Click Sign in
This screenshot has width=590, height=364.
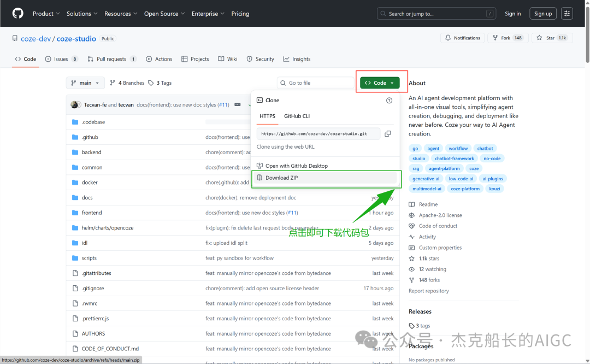(512, 14)
